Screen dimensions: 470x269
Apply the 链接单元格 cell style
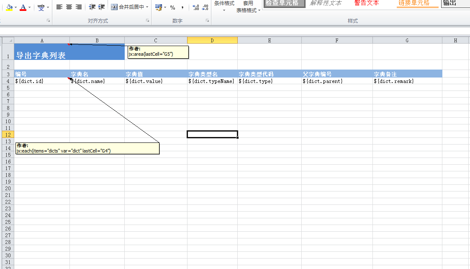pos(413,3)
